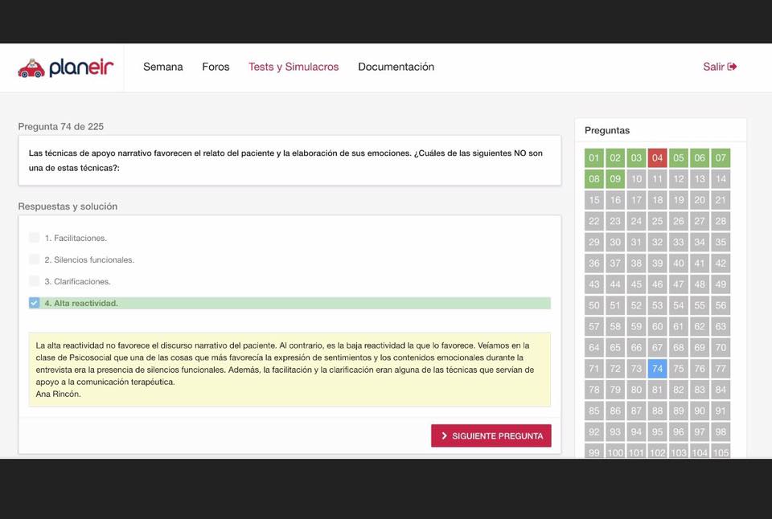Click the Preguntas panel heading
Screen dimensions: 772x519
pyautogui.click(x=607, y=130)
